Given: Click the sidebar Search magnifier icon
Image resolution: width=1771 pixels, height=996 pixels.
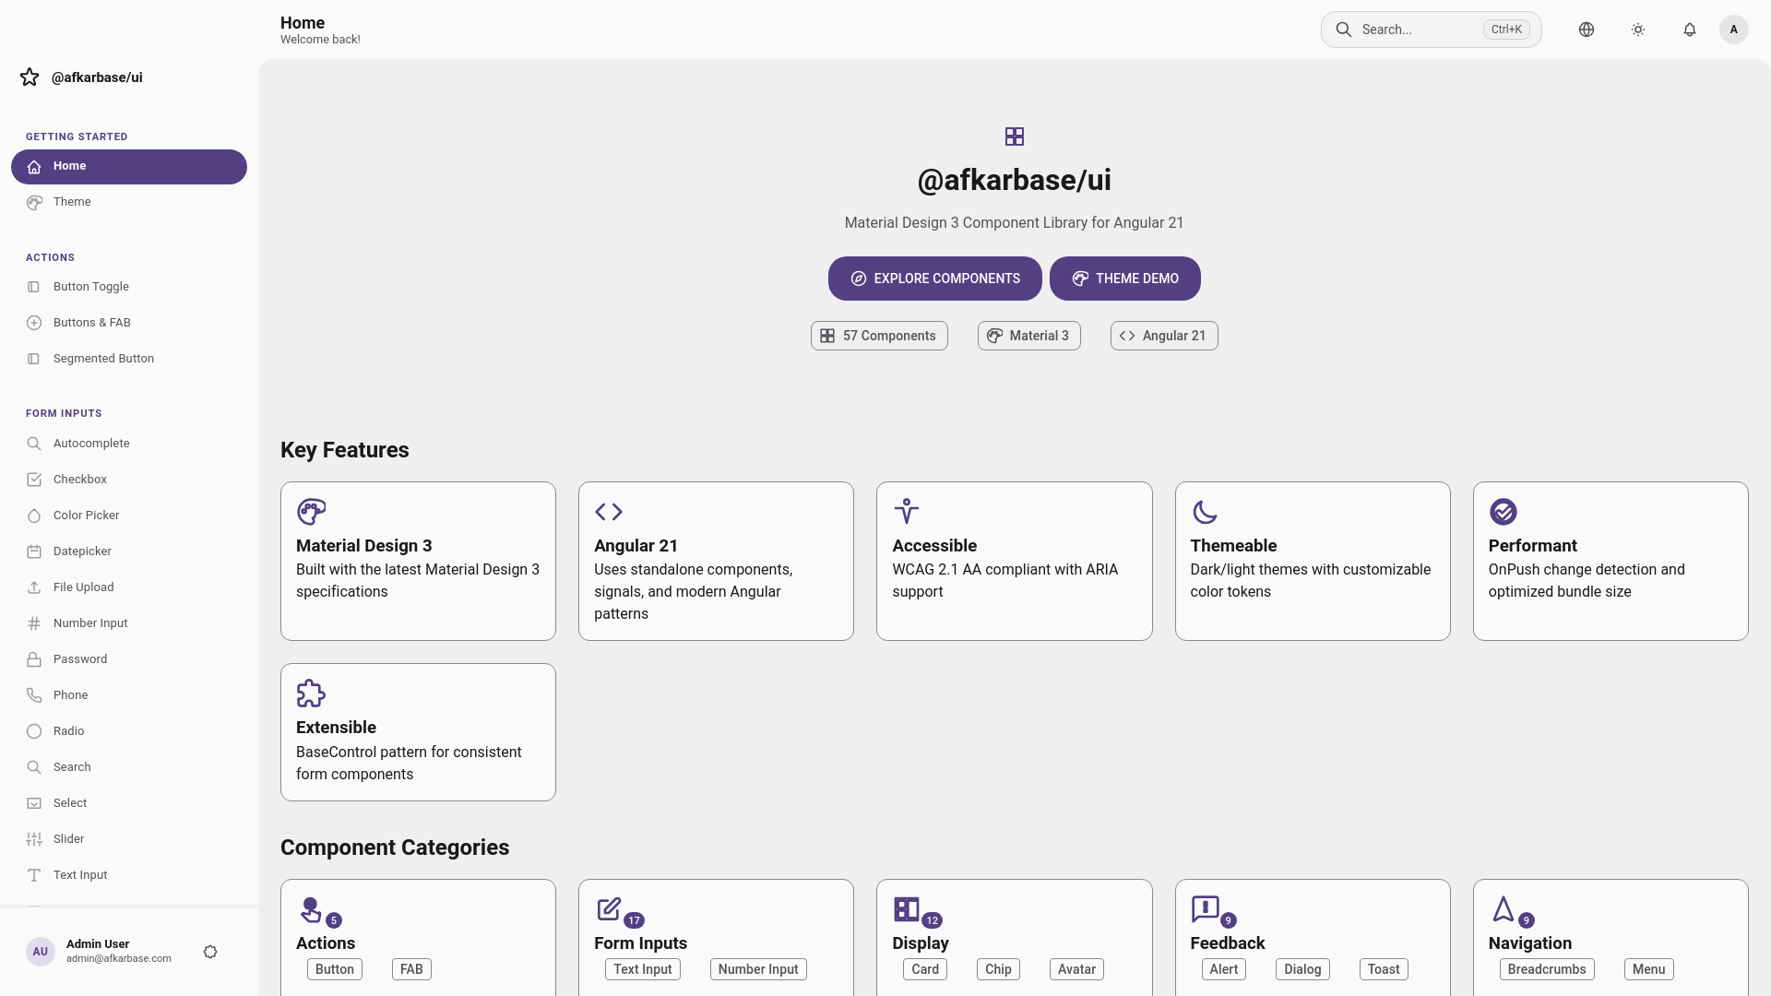Looking at the screenshot, I should click(x=34, y=767).
